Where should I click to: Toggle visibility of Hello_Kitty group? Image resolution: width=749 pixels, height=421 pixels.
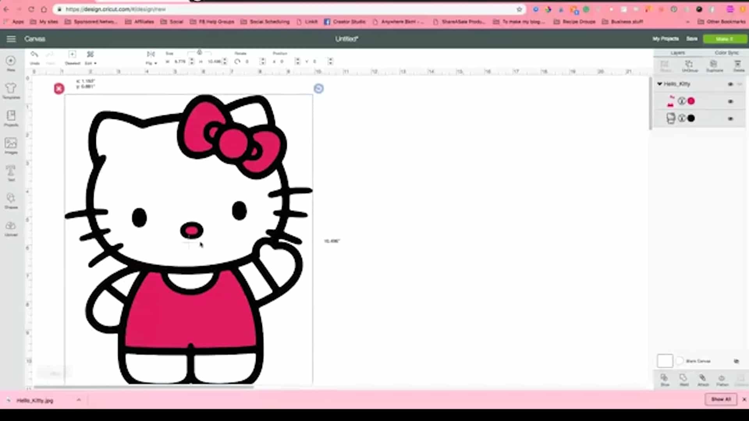[x=730, y=84]
